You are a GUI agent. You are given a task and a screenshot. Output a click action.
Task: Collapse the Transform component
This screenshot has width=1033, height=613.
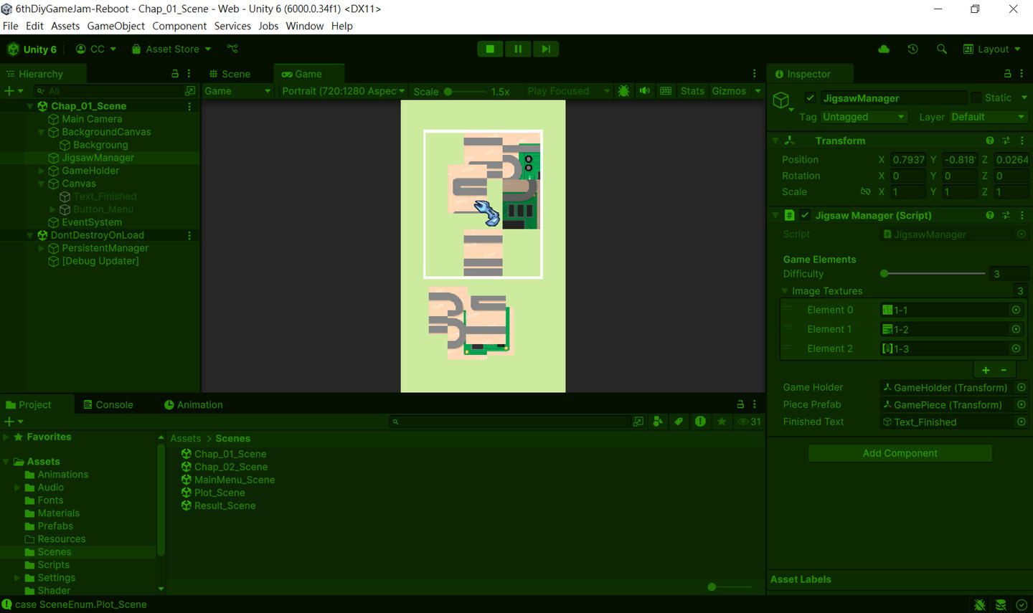[x=775, y=141]
